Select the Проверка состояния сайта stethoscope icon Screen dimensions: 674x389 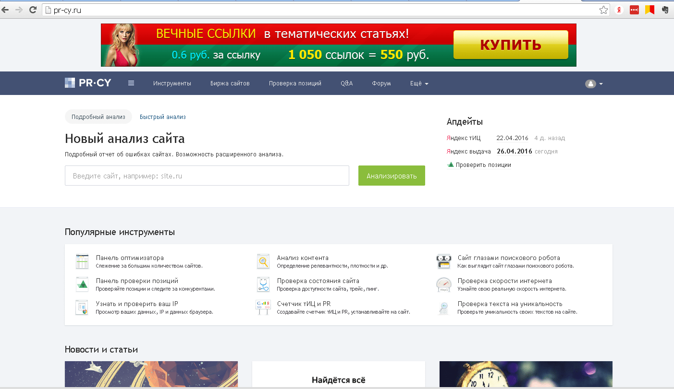263,284
